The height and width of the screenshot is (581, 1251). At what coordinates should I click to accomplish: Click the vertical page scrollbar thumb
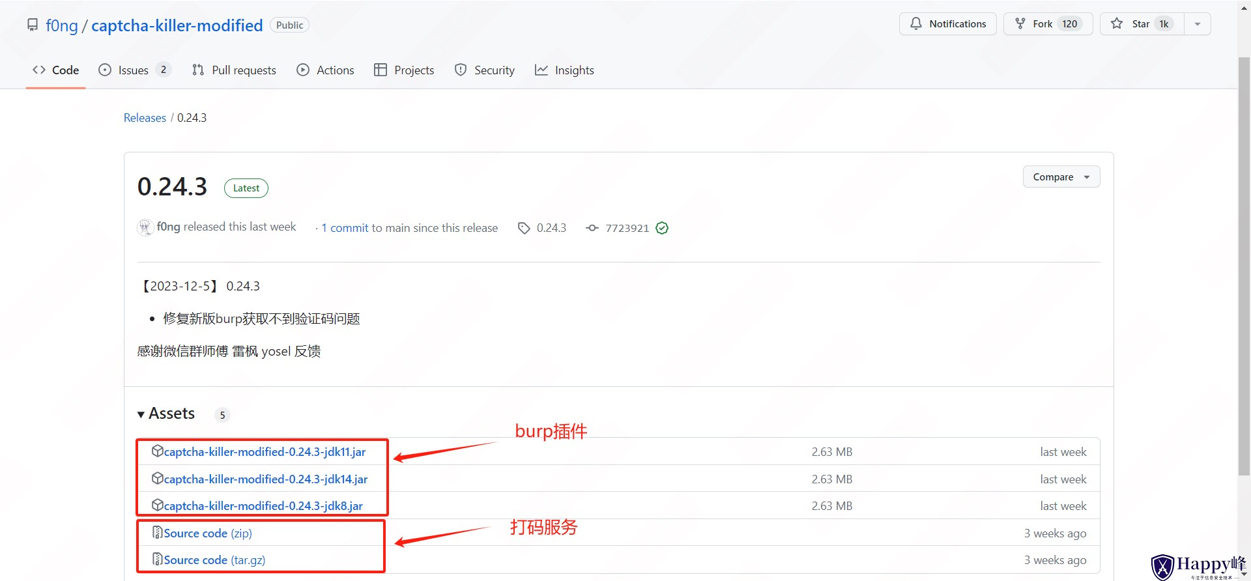pos(1244,266)
